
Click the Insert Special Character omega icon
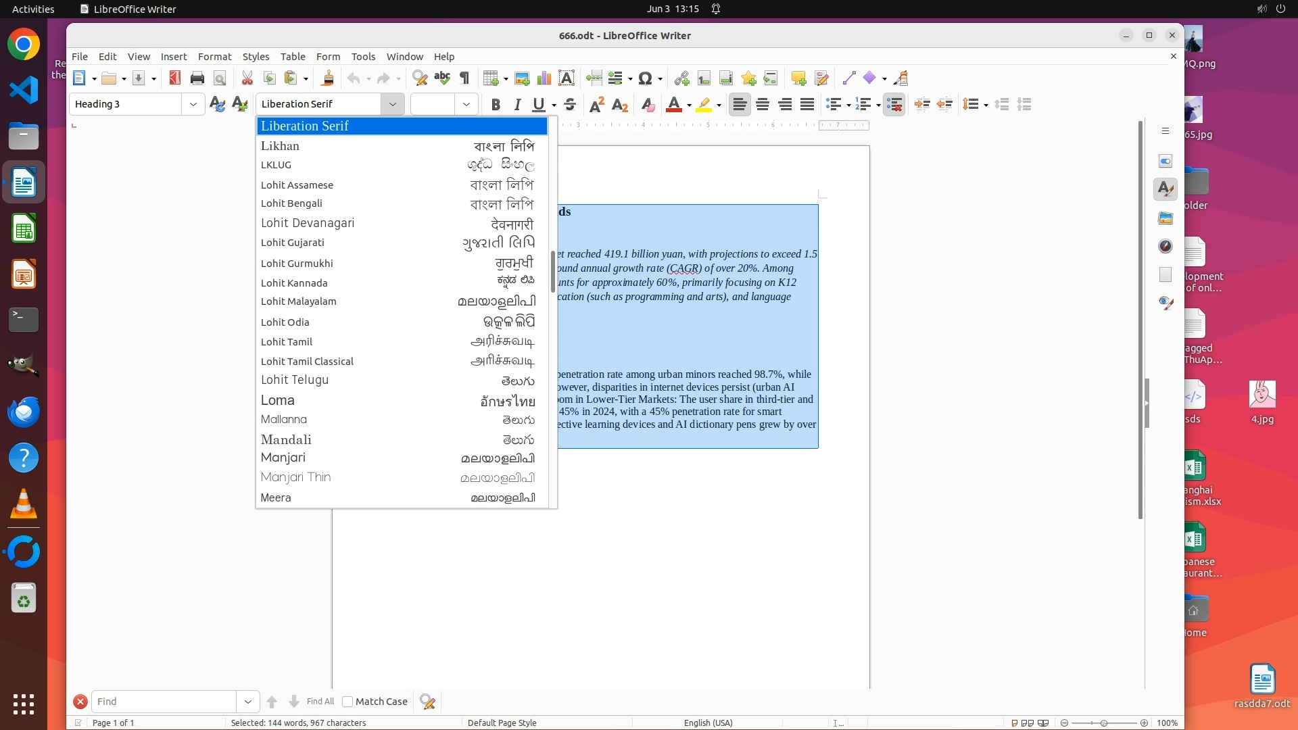(645, 78)
